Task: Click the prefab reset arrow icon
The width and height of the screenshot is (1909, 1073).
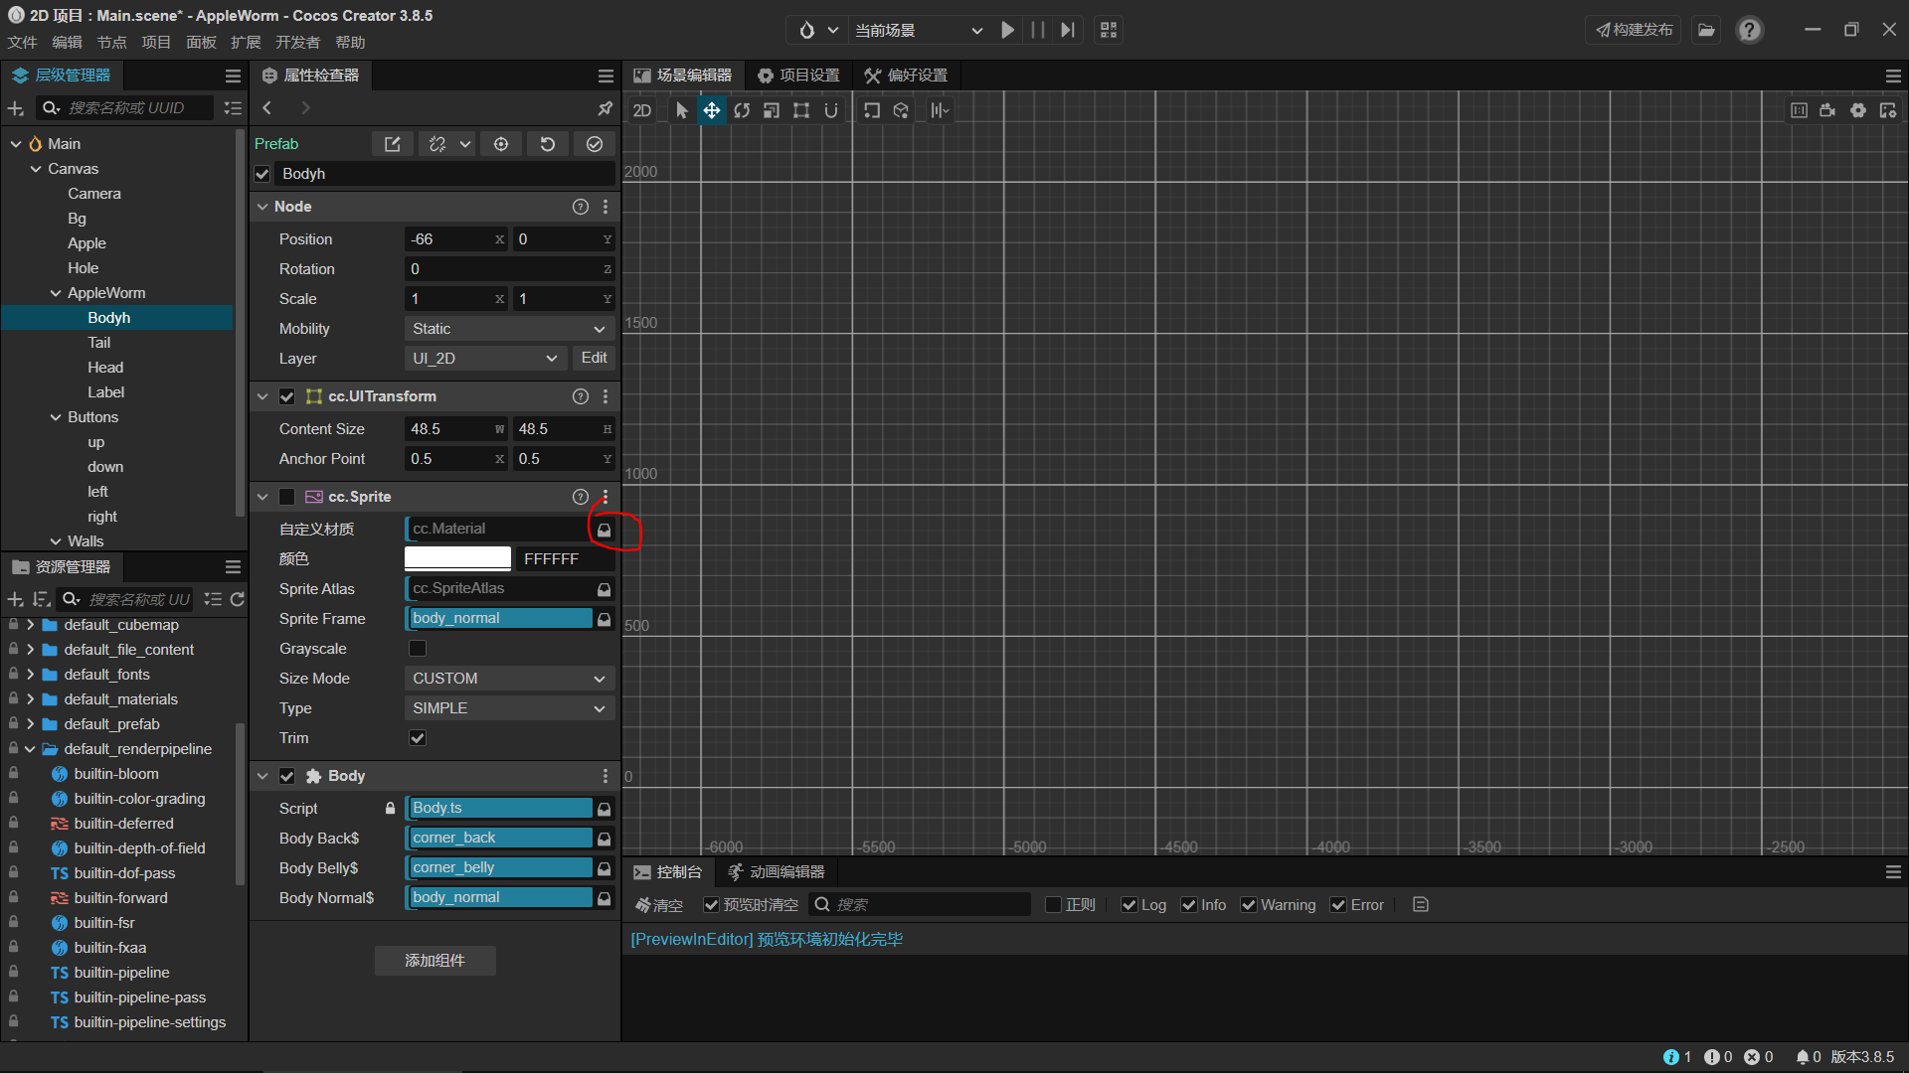Action: [547, 144]
